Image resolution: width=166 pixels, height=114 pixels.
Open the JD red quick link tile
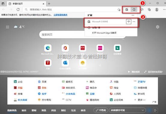tap(83, 48)
